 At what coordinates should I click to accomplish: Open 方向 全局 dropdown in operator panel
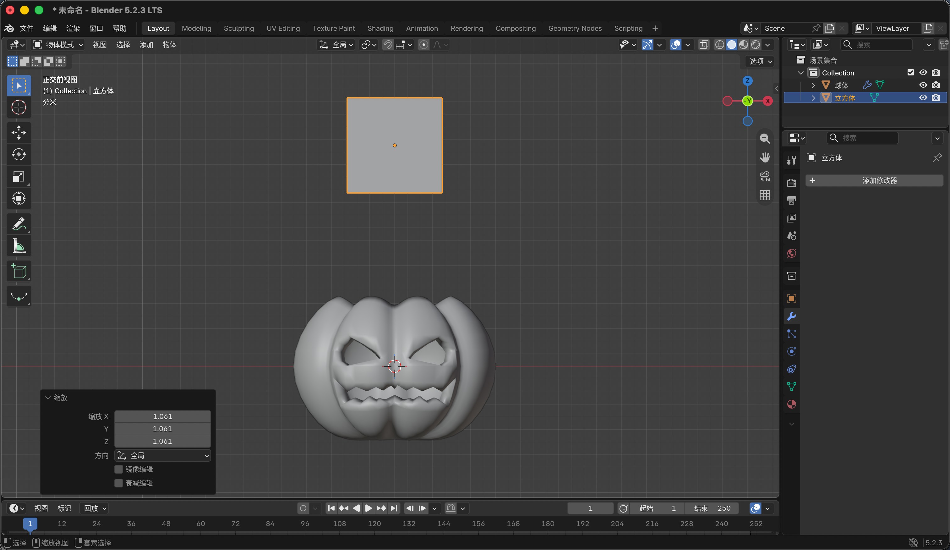pyautogui.click(x=162, y=455)
